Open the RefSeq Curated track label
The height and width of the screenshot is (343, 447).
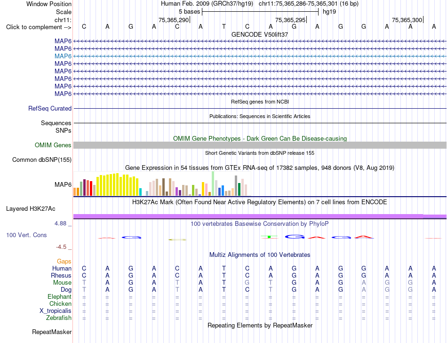(50, 108)
